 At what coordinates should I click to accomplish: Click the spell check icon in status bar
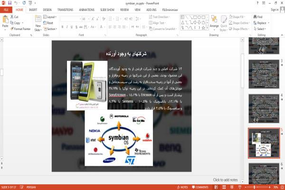[x=22, y=187]
